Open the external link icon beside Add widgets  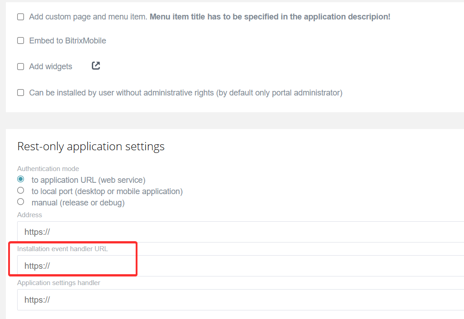coord(96,66)
